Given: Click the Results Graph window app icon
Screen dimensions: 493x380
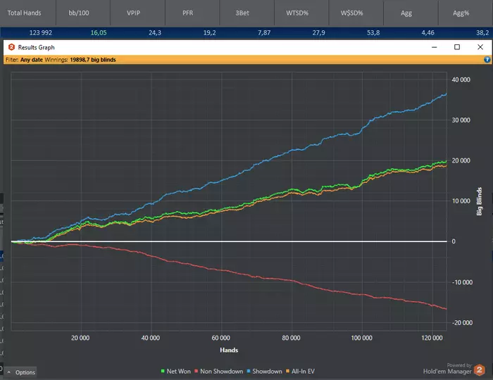Looking at the screenshot, I should pos(12,47).
